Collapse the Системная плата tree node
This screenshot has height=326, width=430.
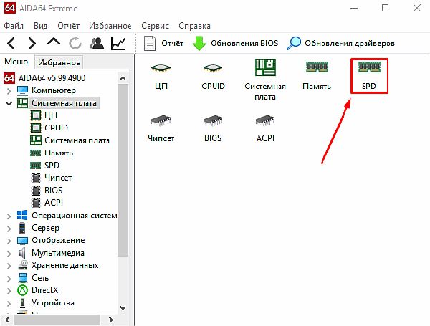(9, 103)
